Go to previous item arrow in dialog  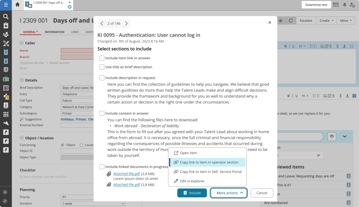[102, 24]
